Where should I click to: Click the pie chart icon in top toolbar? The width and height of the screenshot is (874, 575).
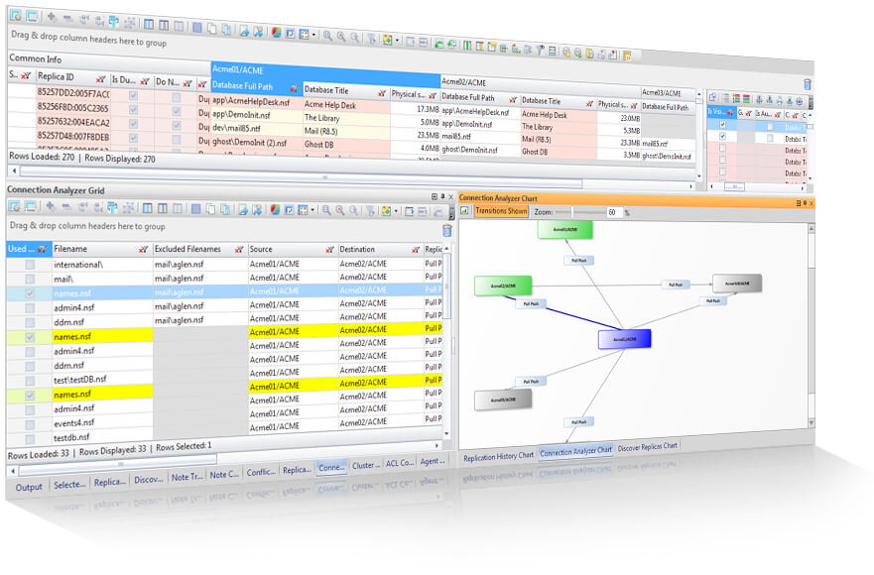pyautogui.click(x=276, y=33)
